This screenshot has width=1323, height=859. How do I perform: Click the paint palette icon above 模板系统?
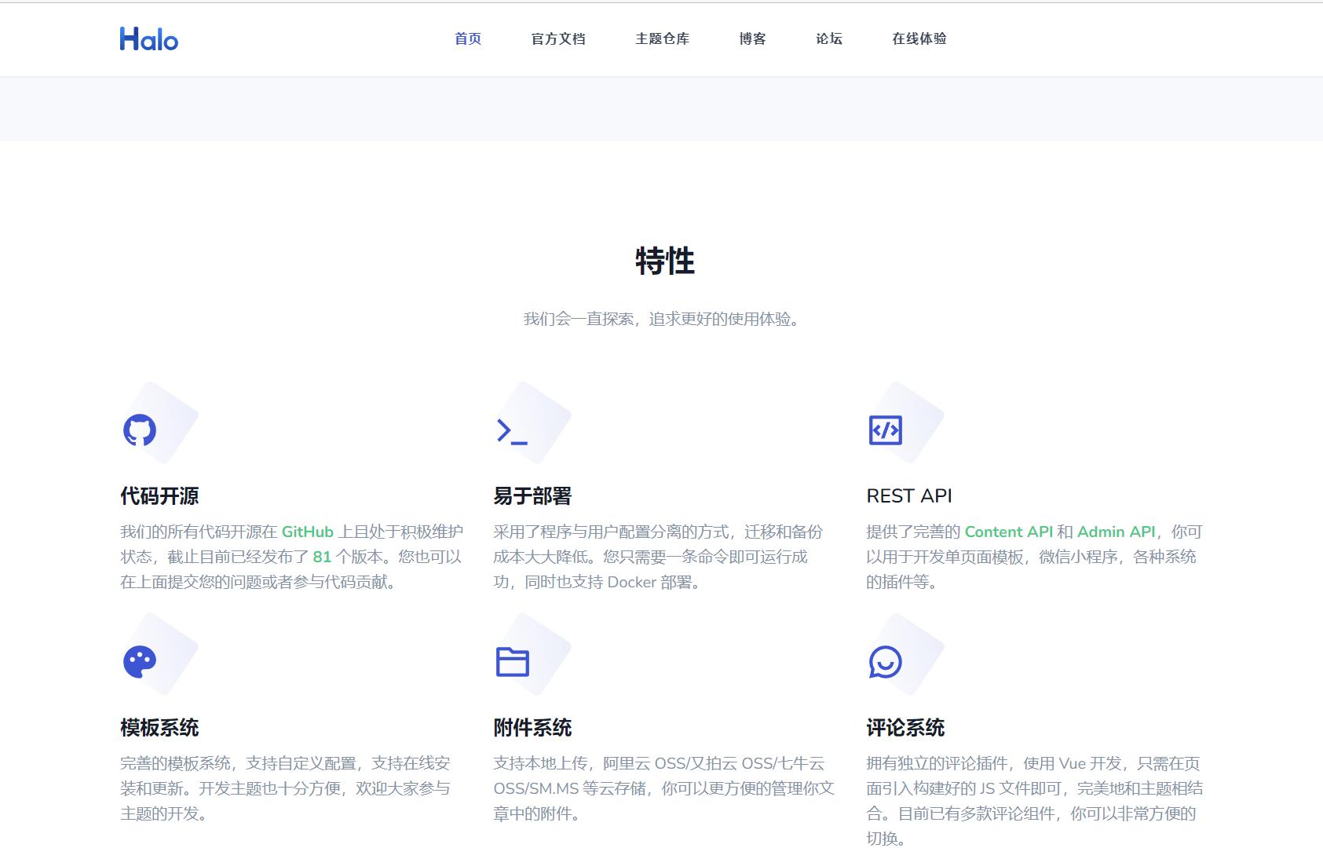pos(140,660)
